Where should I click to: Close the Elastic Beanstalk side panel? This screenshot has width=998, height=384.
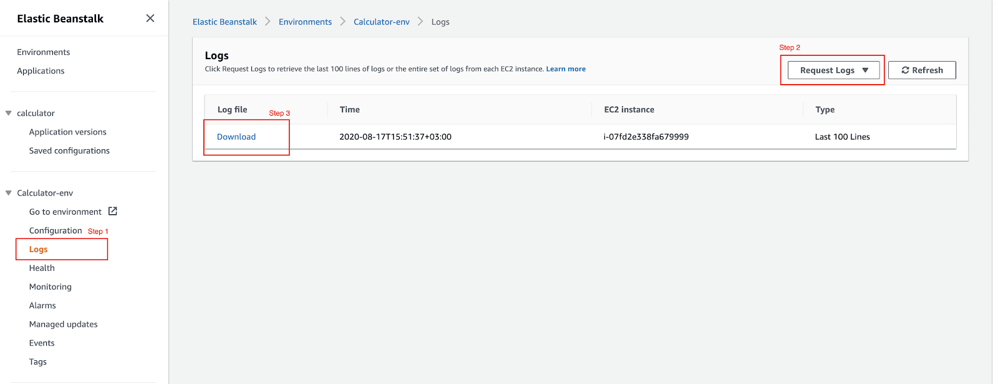(x=150, y=18)
